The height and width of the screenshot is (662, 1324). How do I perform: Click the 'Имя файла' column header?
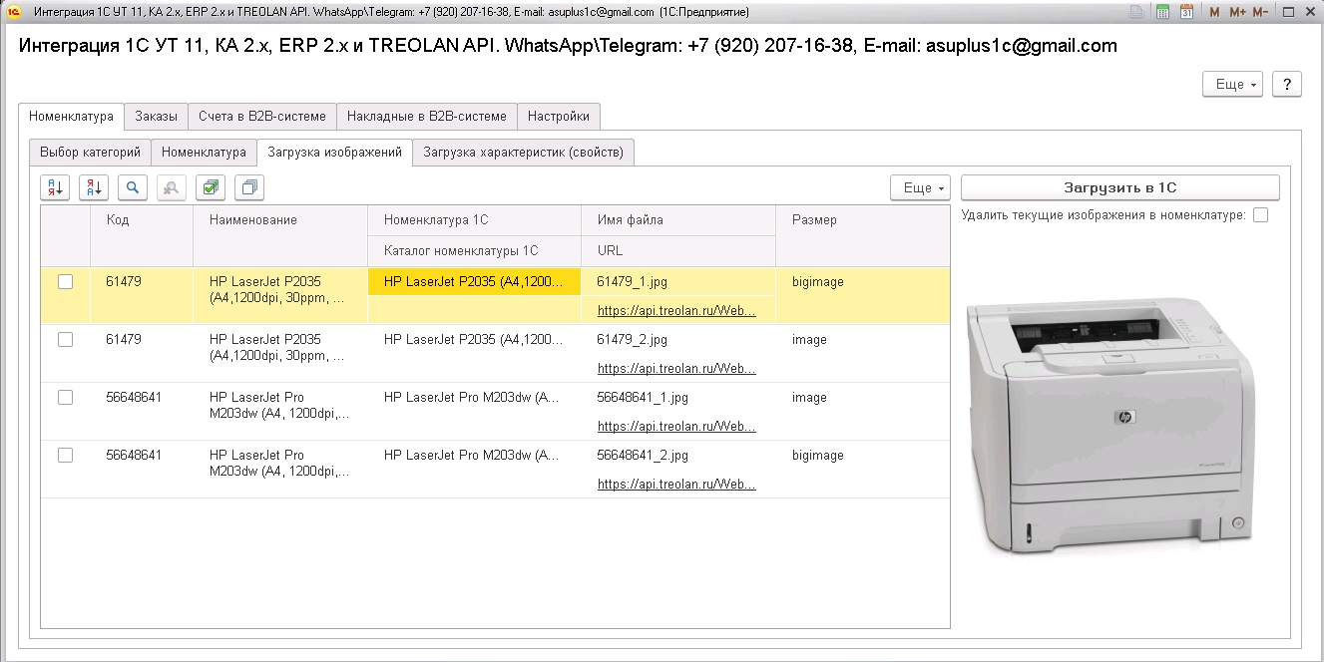click(x=678, y=220)
